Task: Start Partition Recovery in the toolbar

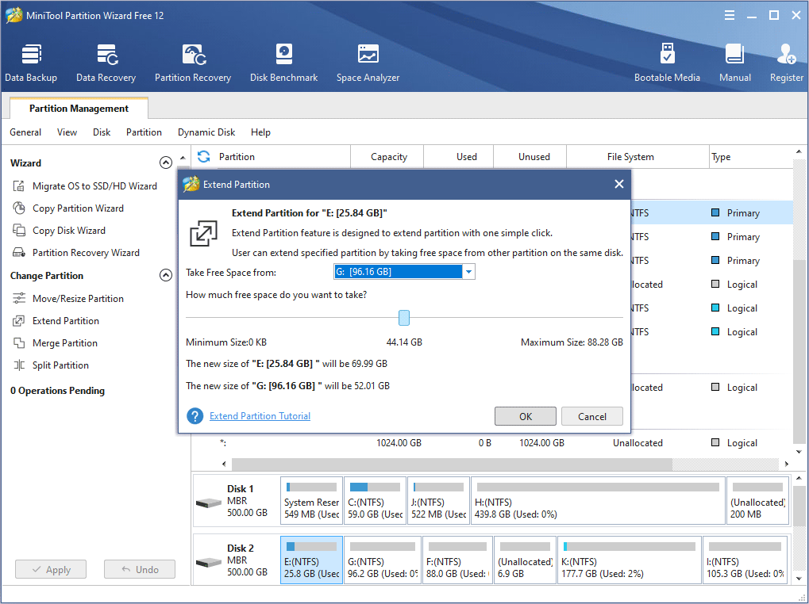Action: 193,63
